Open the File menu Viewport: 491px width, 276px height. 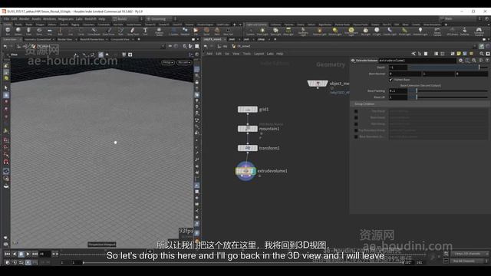[x=6, y=18]
